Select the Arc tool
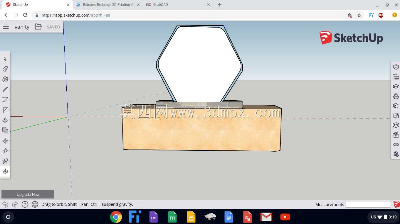This screenshot has height=224, width=400. (5, 100)
